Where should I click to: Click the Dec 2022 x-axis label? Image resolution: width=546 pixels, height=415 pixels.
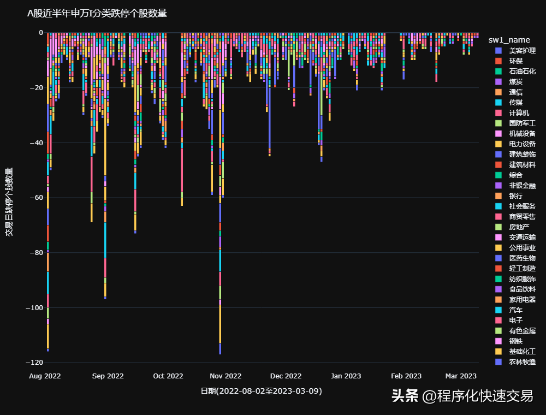click(286, 376)
